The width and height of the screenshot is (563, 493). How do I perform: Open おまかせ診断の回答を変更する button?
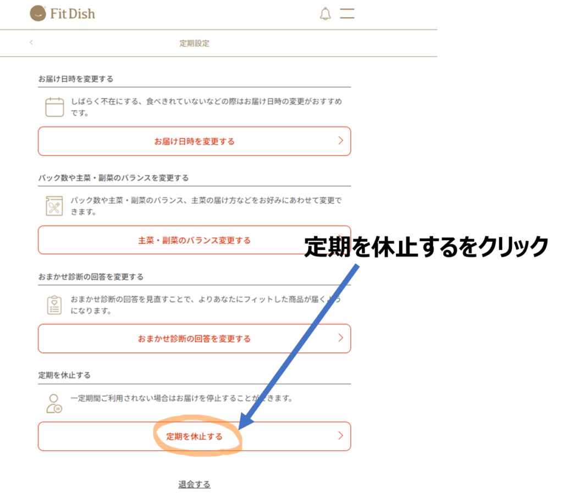[x=194, y=339]
